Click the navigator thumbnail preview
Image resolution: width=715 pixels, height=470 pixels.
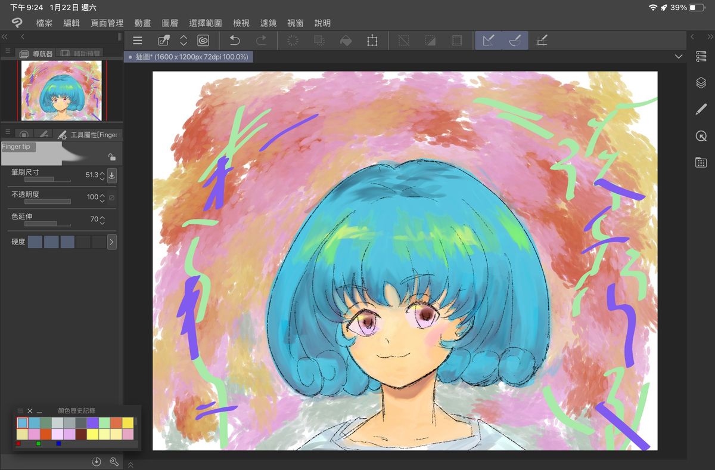(x=61, y=90)
